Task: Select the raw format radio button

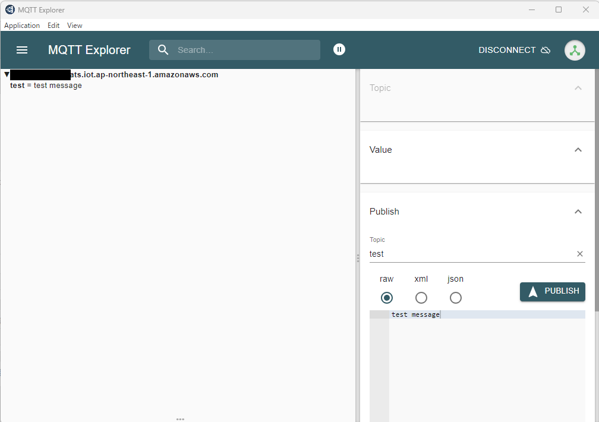Action: click(387, 298)
